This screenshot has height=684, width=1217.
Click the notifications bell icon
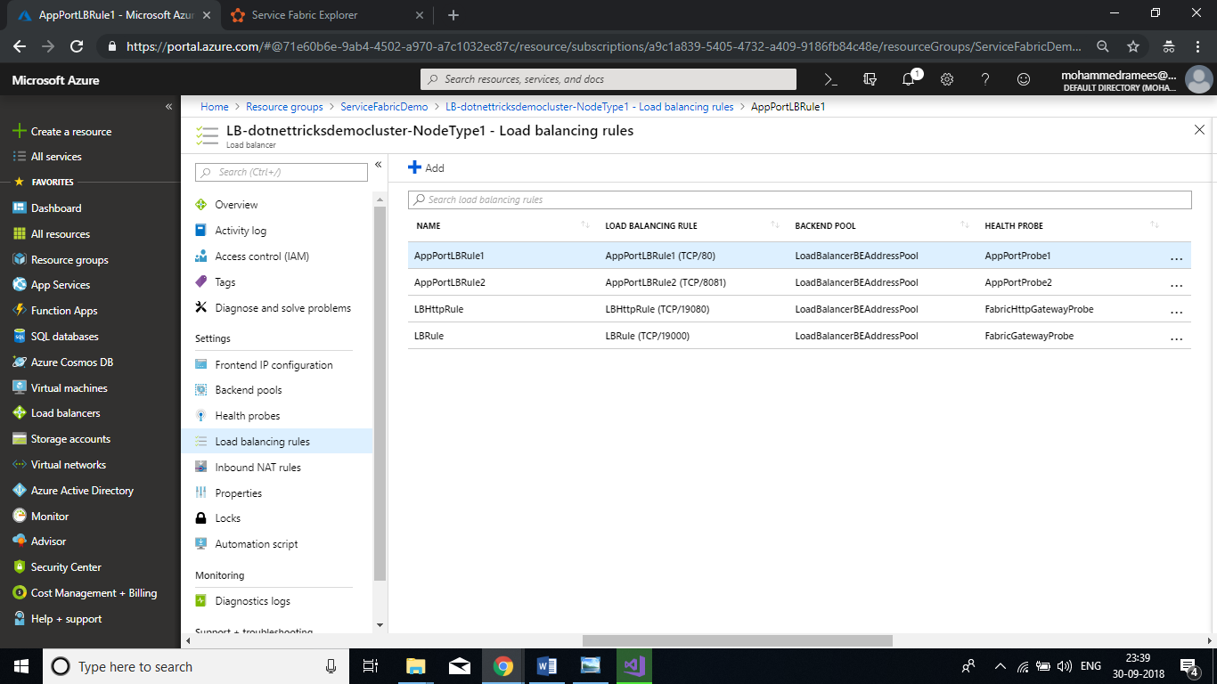click(908, 79)
